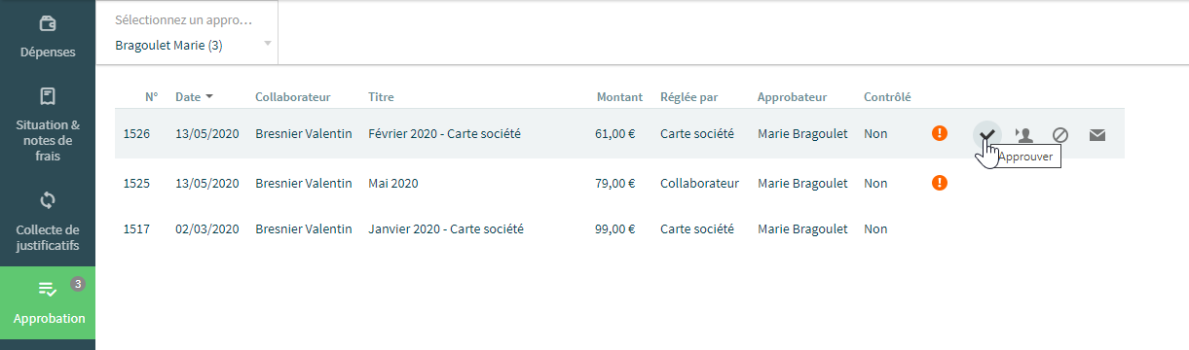The height and width of the screenshot is (350, 1189).
Task: Click the delegate approver person icon
Action: point(1023,134)
